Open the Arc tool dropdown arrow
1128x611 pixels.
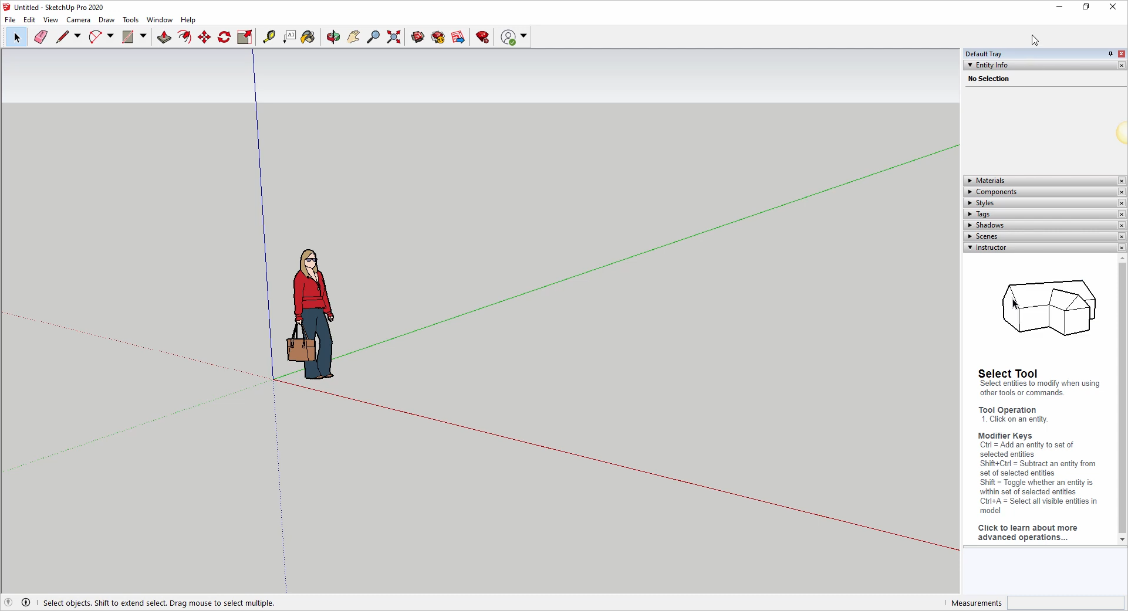pyautogui.click(x=110, y=36)
